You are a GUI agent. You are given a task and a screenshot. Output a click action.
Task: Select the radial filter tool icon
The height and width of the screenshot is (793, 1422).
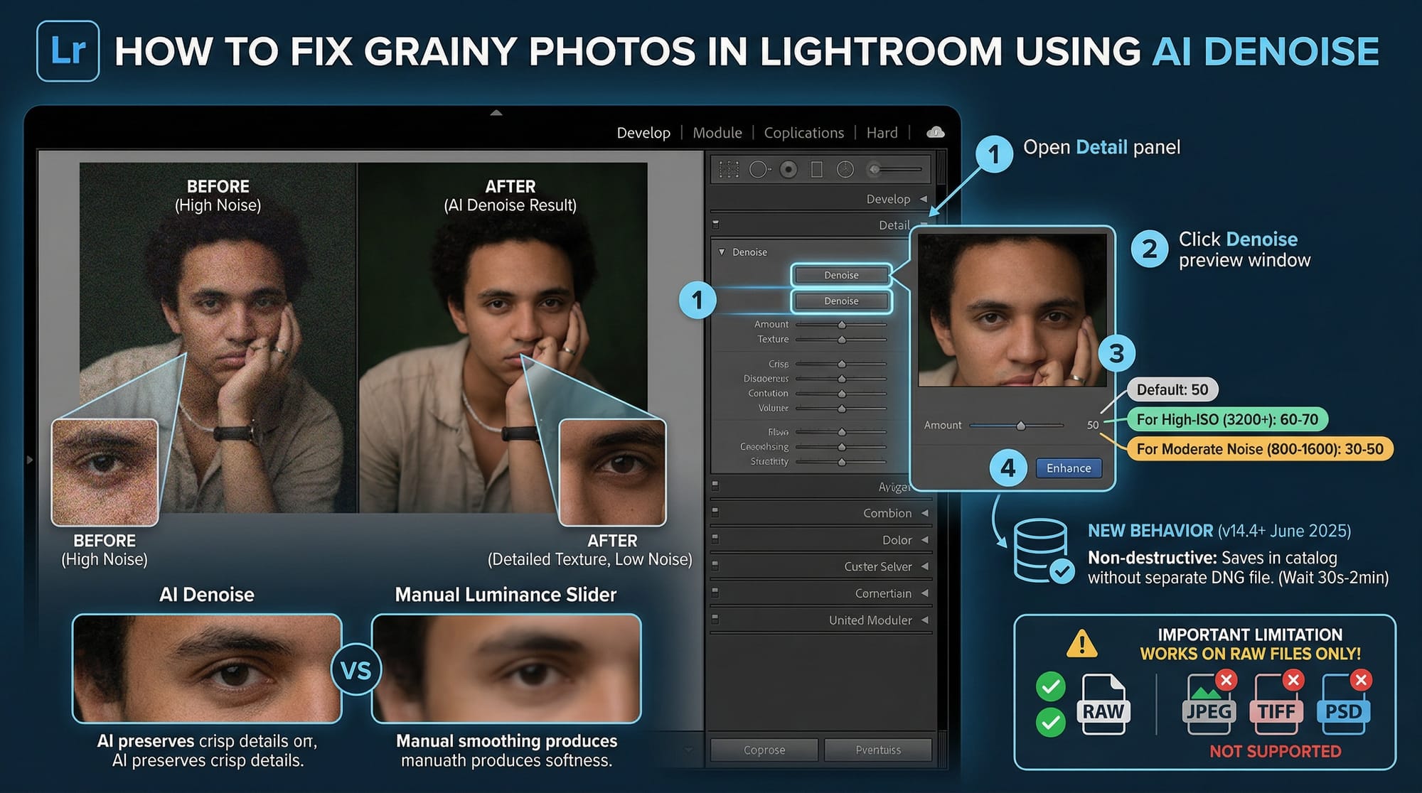(788, 169)
